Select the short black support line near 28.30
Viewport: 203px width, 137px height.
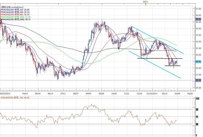(173, 66)
